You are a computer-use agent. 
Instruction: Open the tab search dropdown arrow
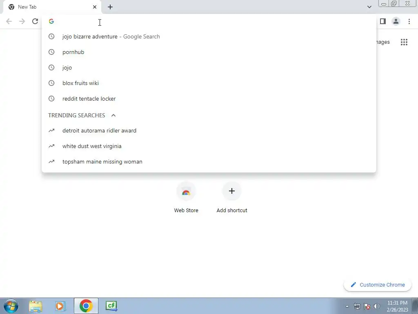tap(369, 7)
